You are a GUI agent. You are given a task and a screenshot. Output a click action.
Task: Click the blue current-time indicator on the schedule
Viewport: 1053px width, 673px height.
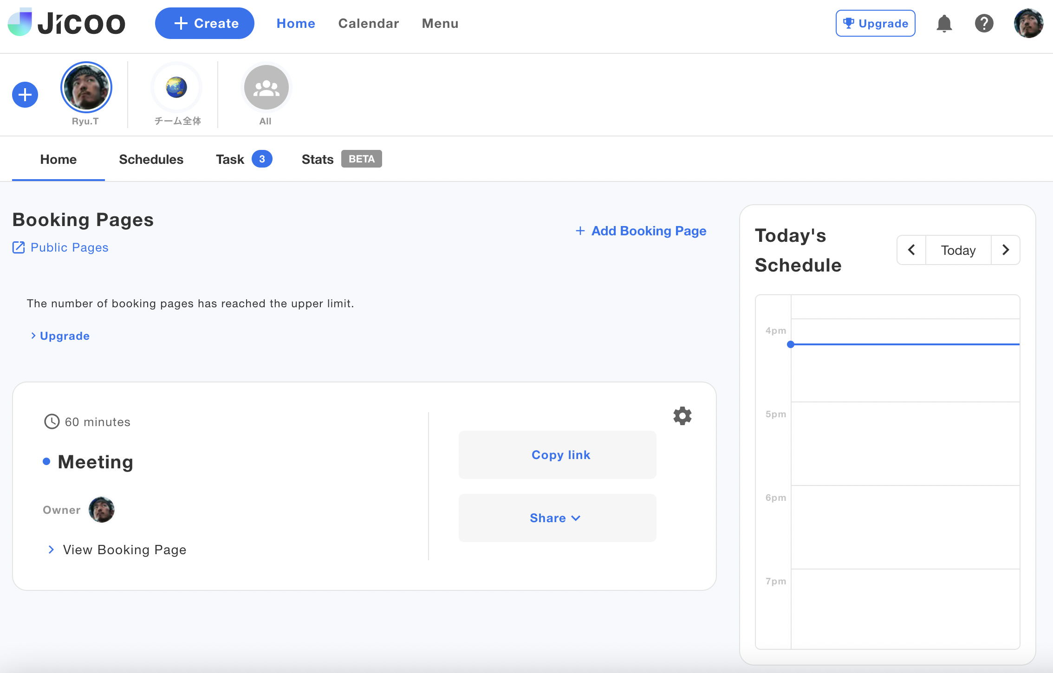790,344
